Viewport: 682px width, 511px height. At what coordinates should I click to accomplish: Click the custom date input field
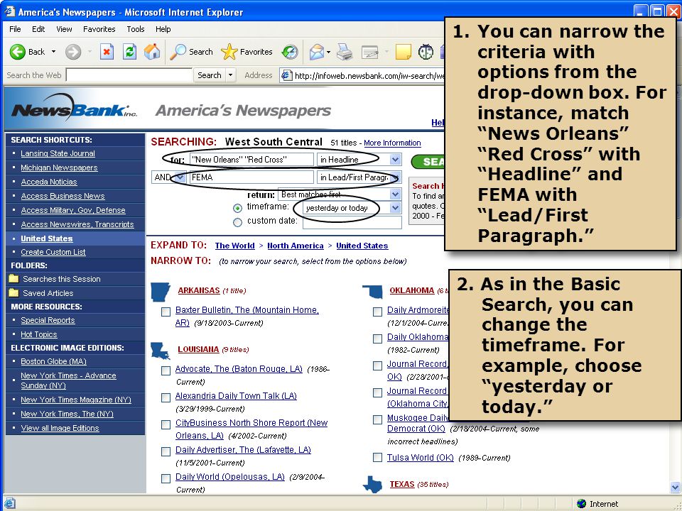352,222
